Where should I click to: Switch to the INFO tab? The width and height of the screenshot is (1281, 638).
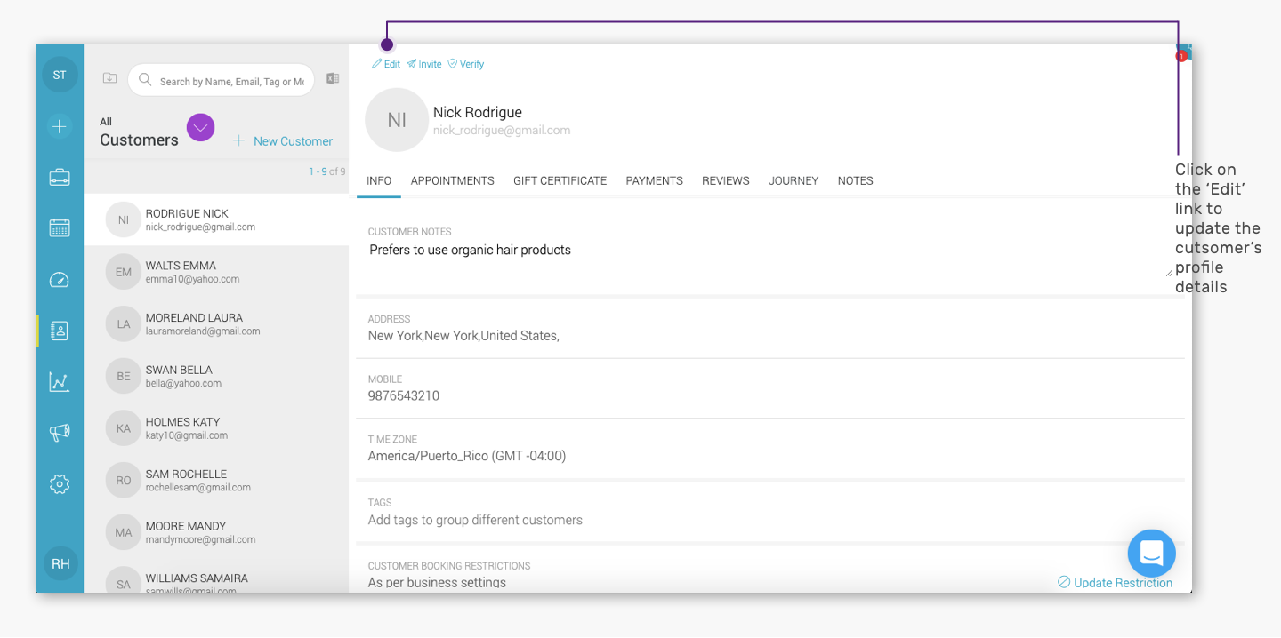point(379,180)
